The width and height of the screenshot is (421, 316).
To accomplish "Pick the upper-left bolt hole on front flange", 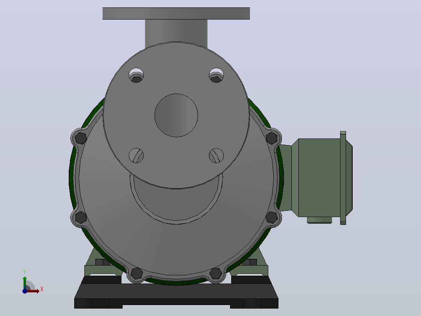I will pos(136,75).
